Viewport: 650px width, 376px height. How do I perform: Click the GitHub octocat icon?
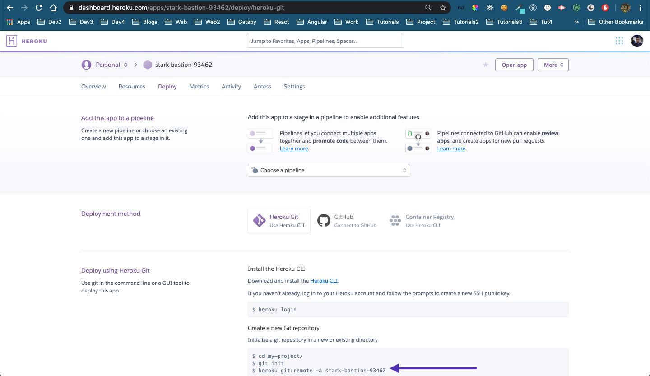[x=324, y=220]
